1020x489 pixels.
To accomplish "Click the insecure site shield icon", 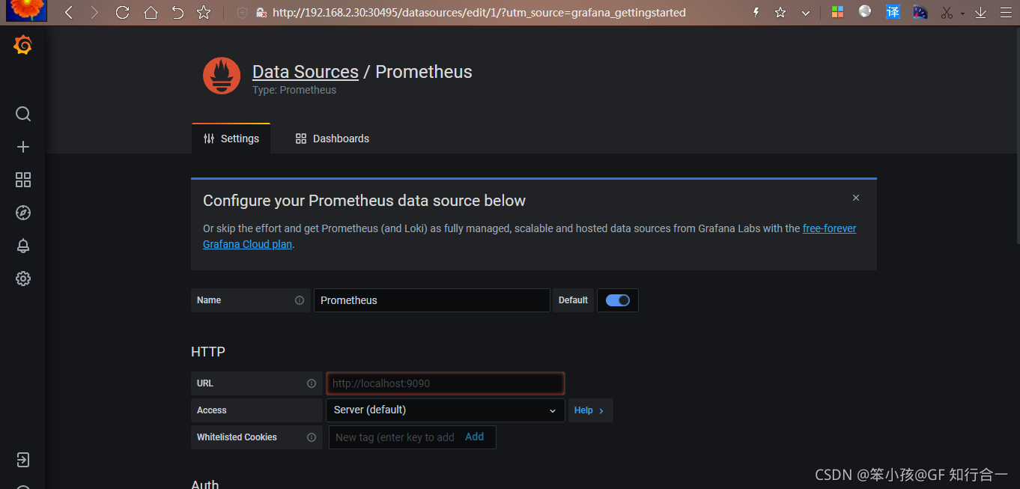I will 242,12.
